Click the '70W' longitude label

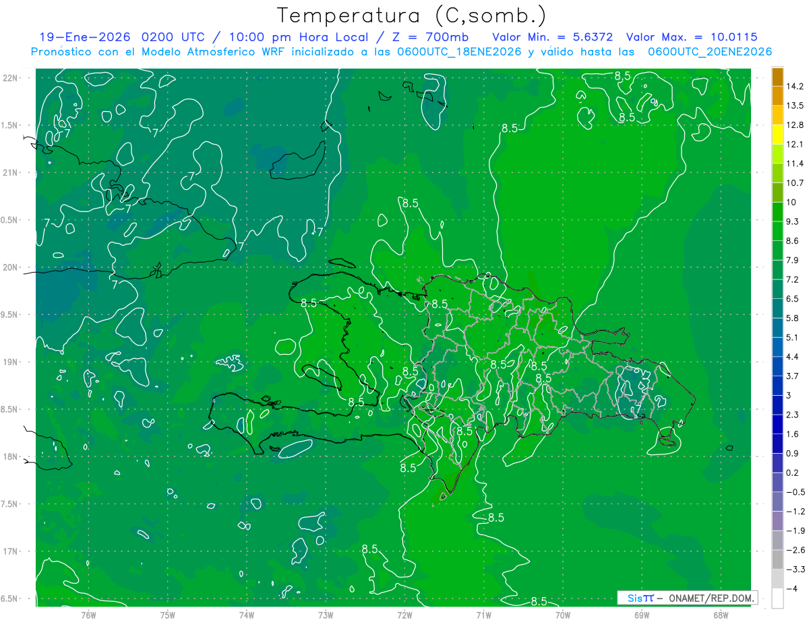point(563,615)
